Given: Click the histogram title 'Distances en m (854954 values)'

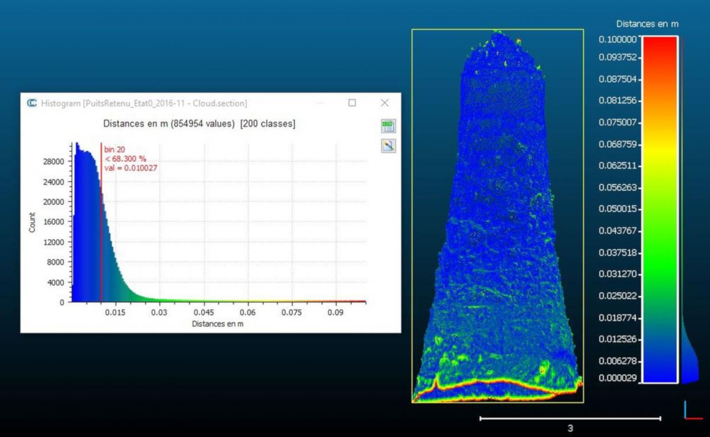Looking at the screenshot, I should coord(199,124).
